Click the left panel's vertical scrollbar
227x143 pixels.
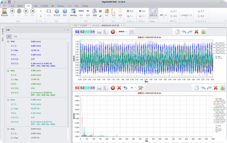tap(68, 85)
